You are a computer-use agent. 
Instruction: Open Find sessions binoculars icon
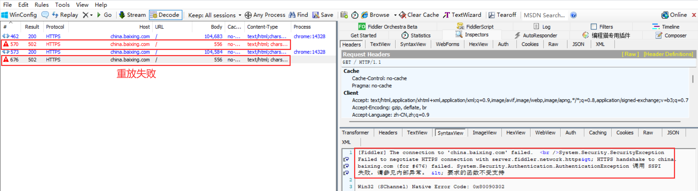292,15
